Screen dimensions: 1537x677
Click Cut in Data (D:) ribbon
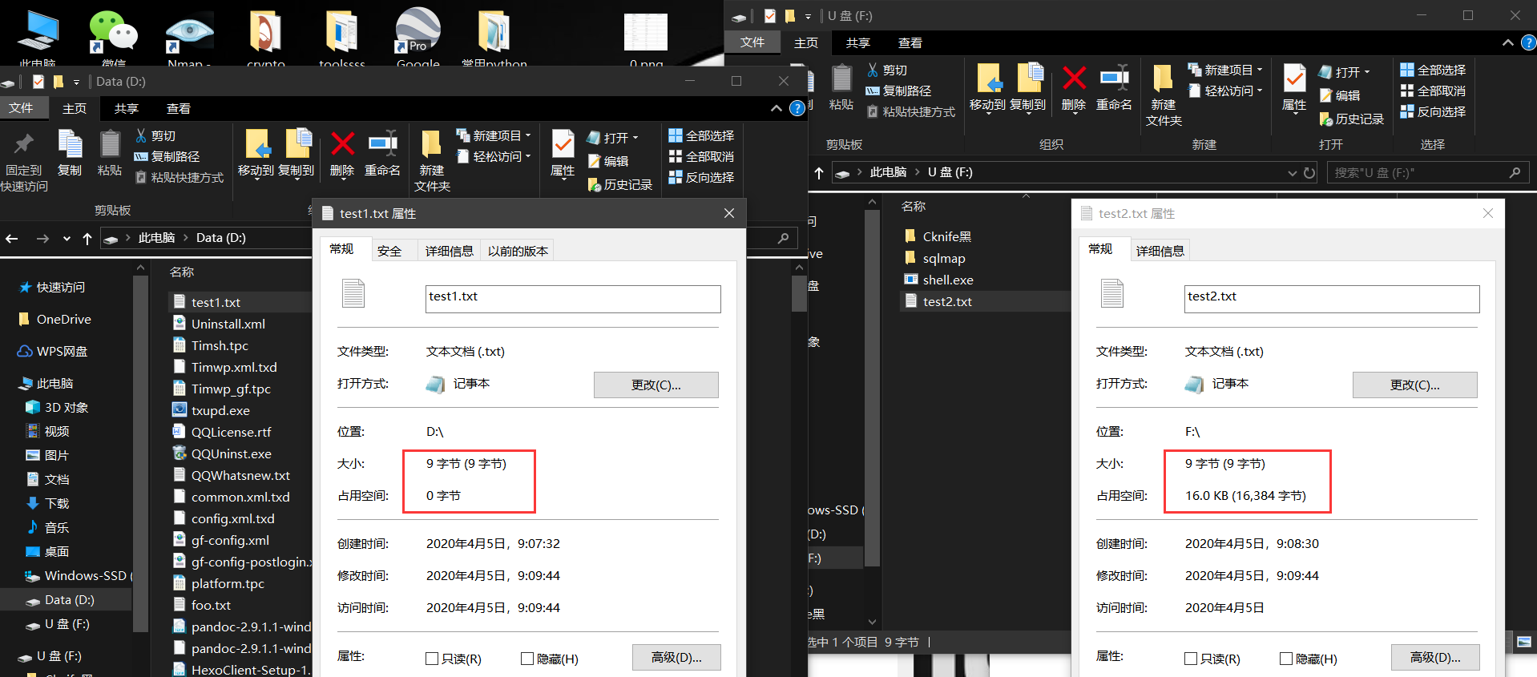[155, 135]
